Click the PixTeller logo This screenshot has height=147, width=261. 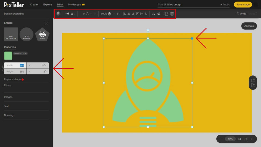(14, 5)
